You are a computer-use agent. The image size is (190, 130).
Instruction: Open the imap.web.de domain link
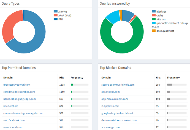coord(11,106)
